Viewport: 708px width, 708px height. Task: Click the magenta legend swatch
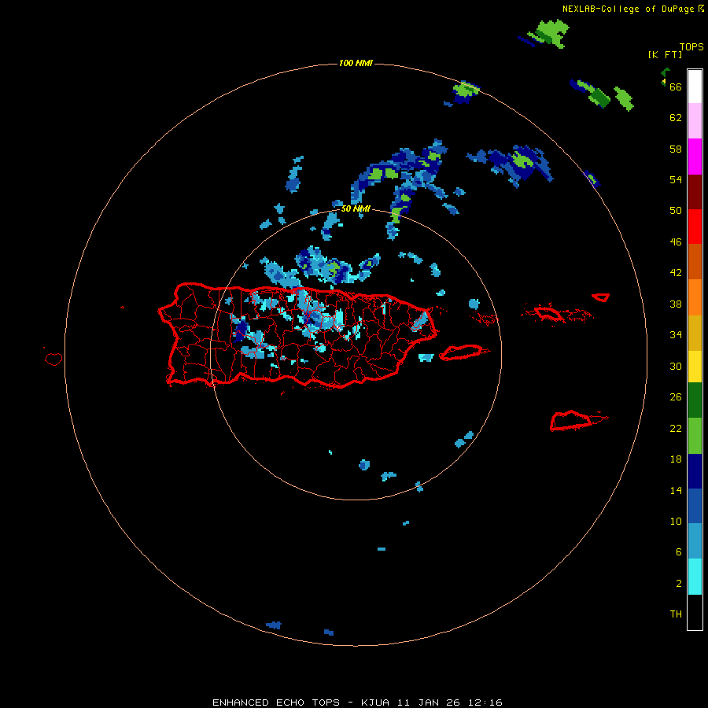pyautogui.click(x=695, y=157)
